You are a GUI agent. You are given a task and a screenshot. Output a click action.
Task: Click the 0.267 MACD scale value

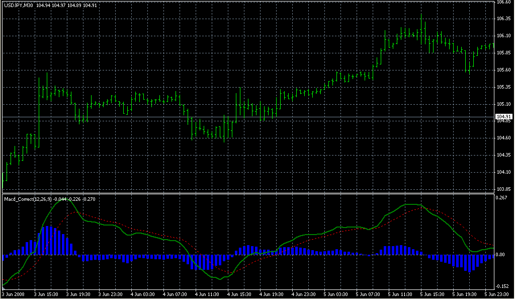[x=501, y=198]
